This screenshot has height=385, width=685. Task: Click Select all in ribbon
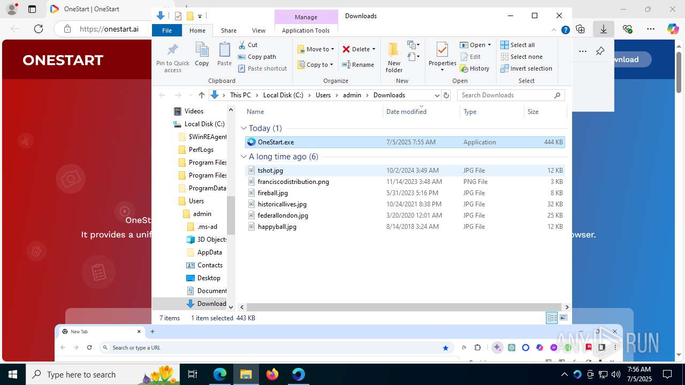[x=517, y=45]
